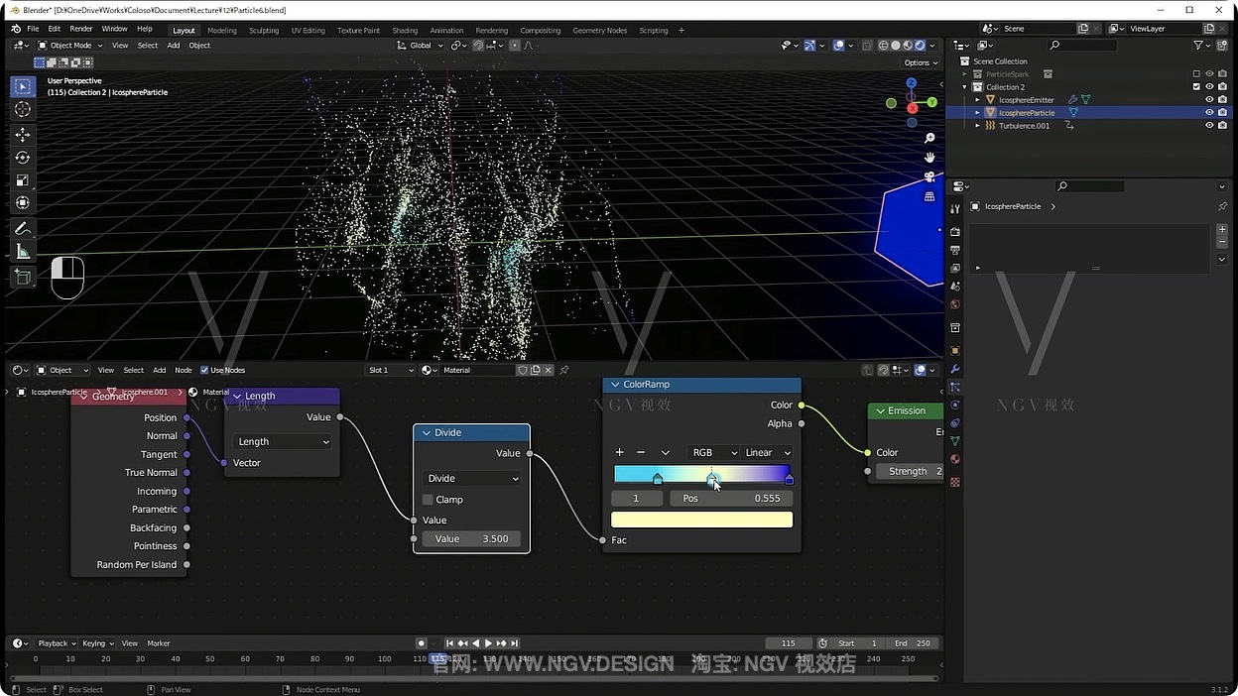This screenshot has width=1238, height=696.
Task: Uncheck Use Nodes checkbox
Action: click(204, 370)
